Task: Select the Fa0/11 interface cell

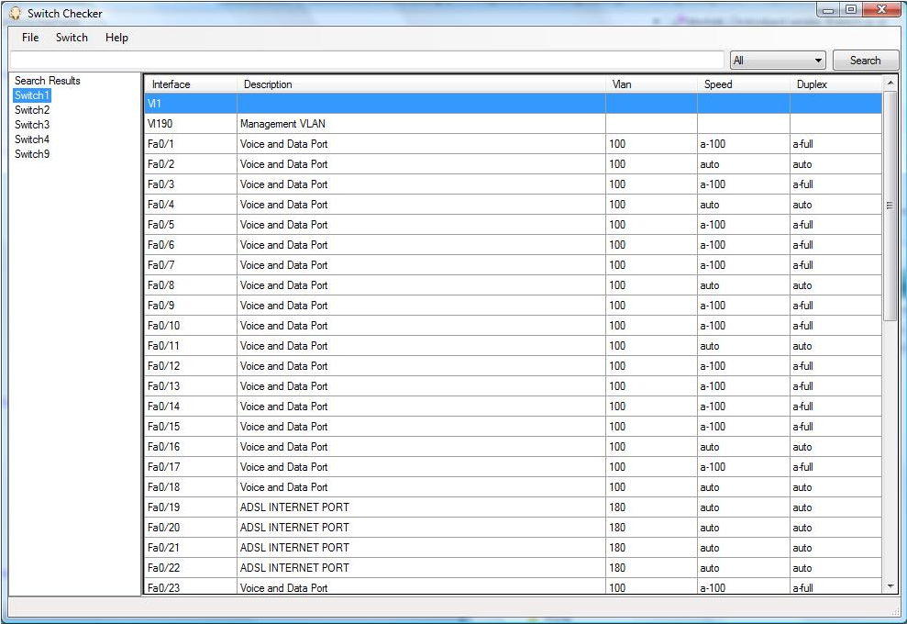Action: click(x=191, y=346)
